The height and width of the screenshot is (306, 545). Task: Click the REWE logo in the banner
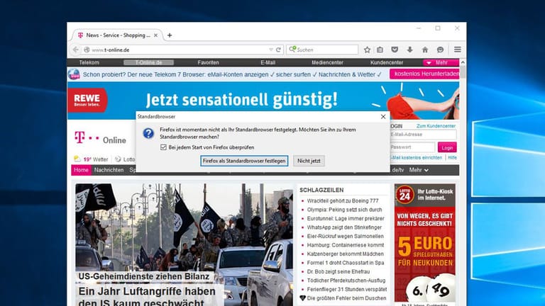pyautogui.click(x=87, y=101)
